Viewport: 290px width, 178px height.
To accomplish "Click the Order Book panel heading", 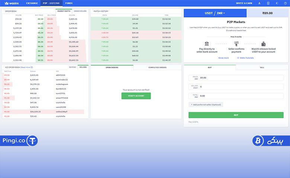I will [x=11, y=11].
